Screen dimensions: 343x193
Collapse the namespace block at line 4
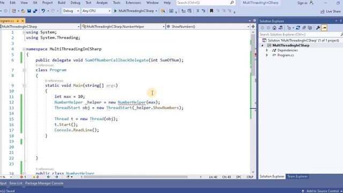24,49
